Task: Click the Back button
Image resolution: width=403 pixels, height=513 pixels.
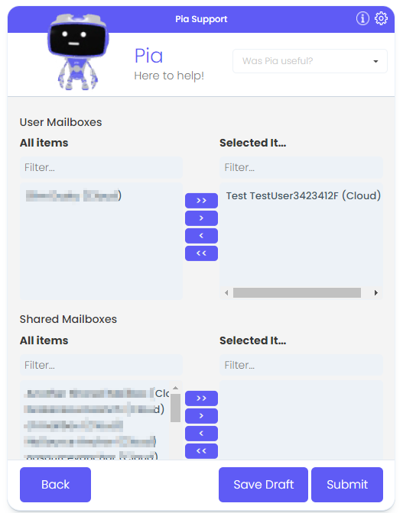Action: [55, 485]
